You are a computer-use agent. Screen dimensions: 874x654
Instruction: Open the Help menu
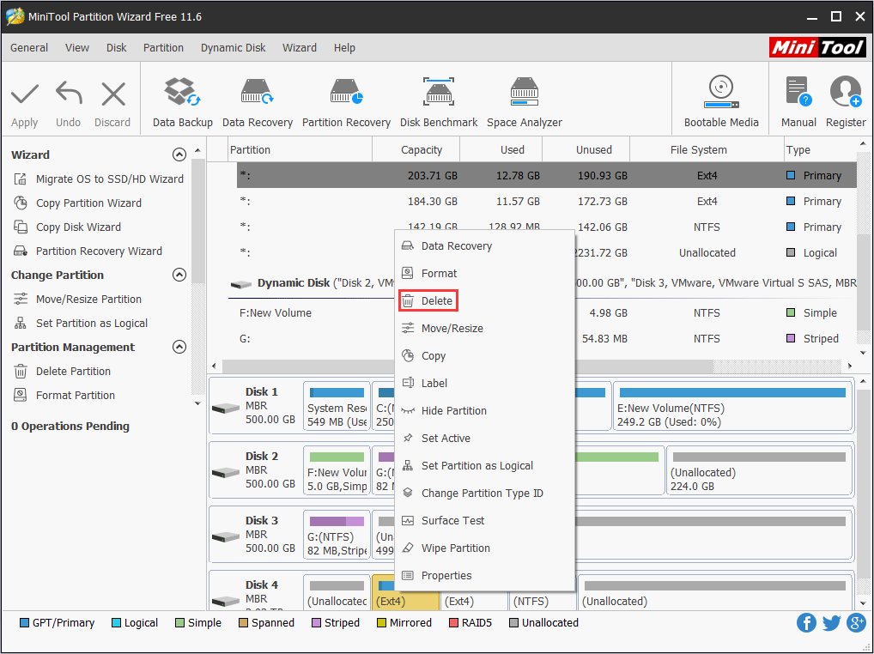coord(344,48)
